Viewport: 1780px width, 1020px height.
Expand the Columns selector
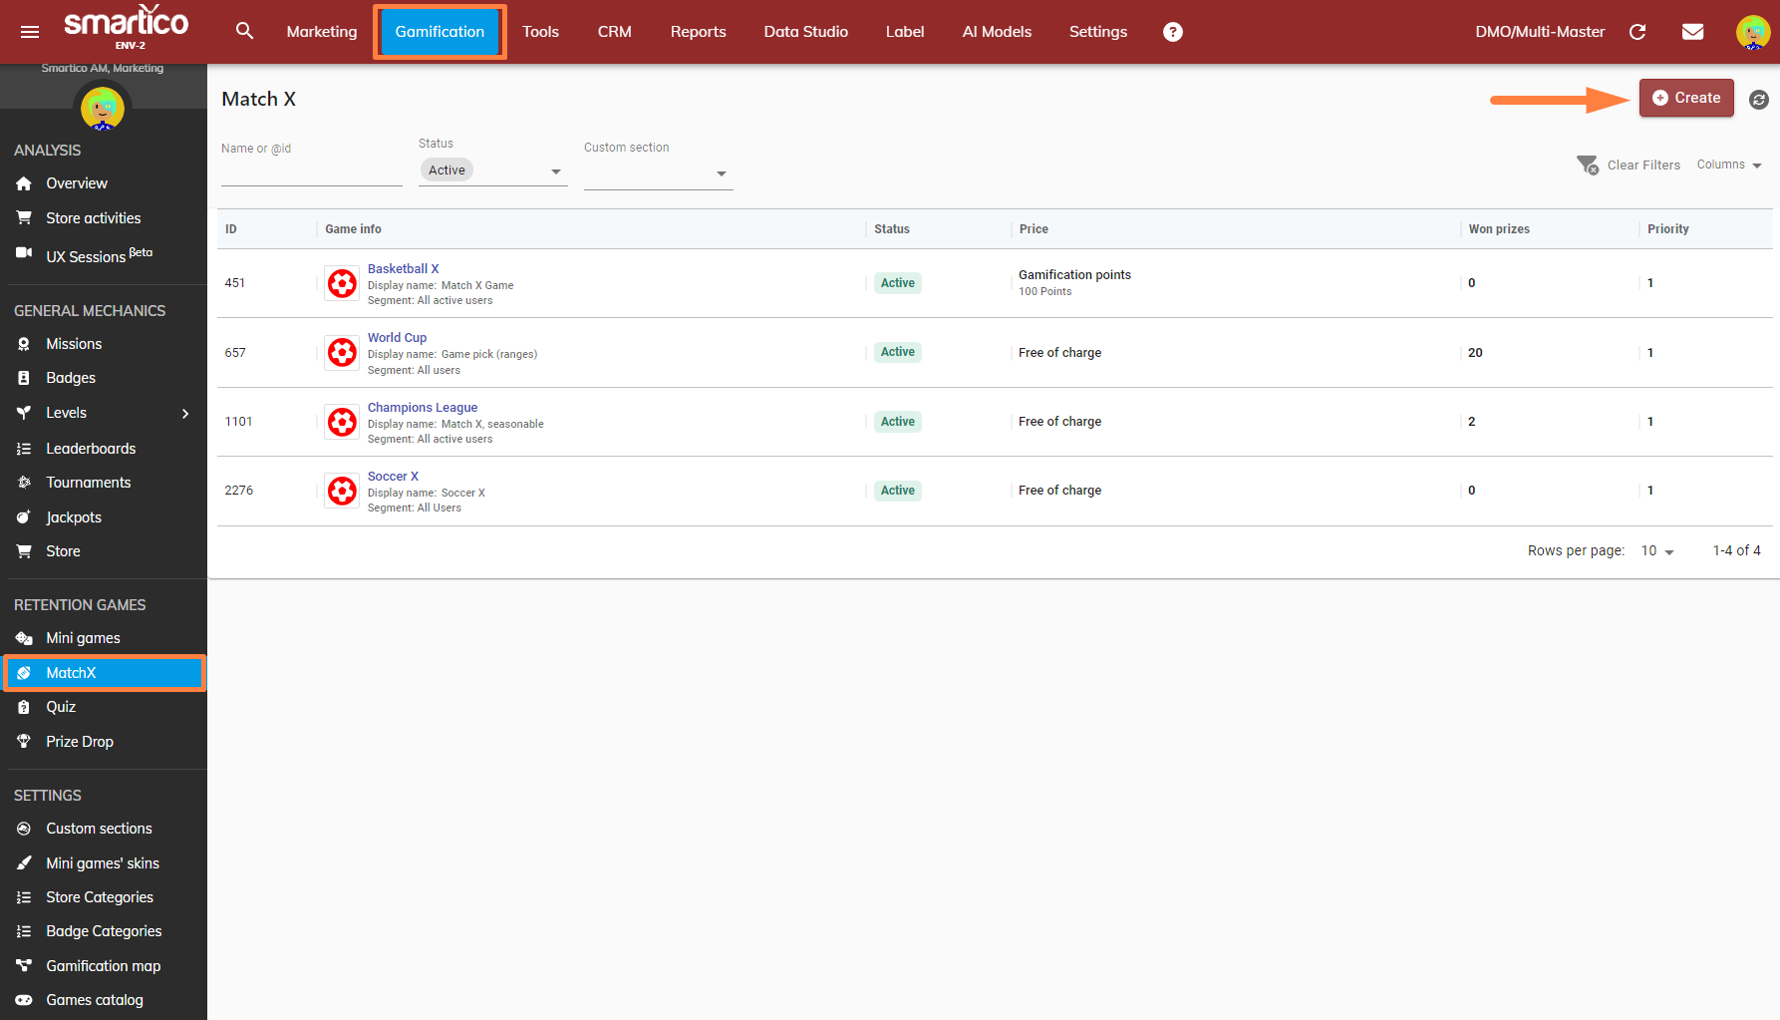point(1729,165)
